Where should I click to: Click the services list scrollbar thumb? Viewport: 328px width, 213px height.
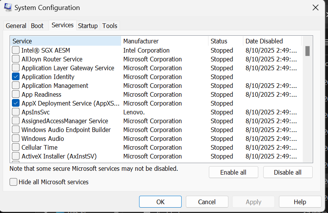307,51
